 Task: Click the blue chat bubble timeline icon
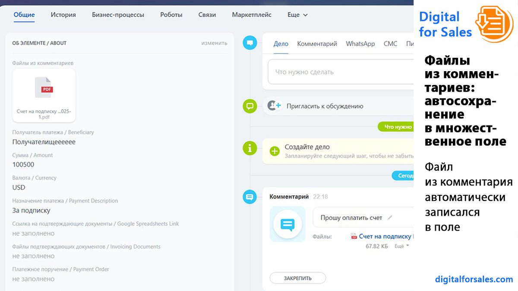(x=250, y=43)
